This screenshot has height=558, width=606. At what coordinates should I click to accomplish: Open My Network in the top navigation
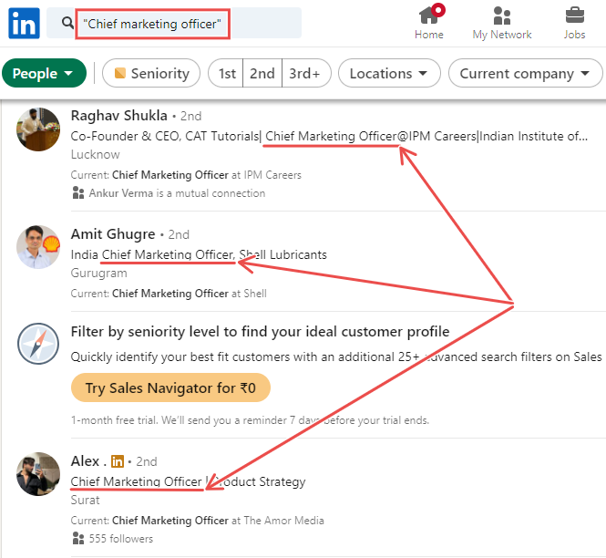tap(502, 23)
